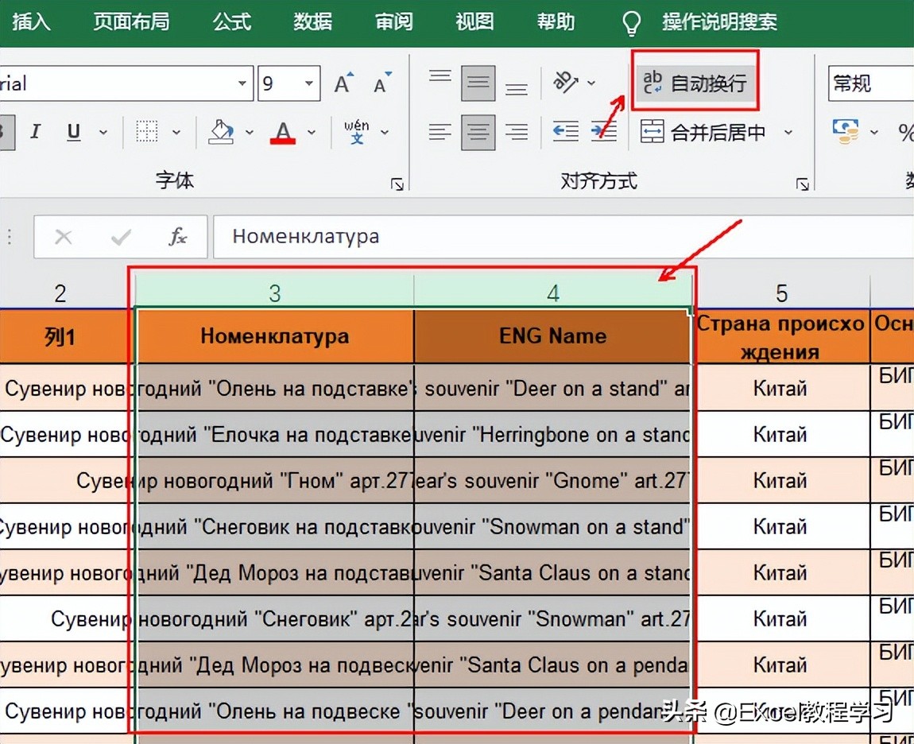Expand the 合并后居中 dropdown arrow
Screen dimensions: 914x744
coord(788,133)
